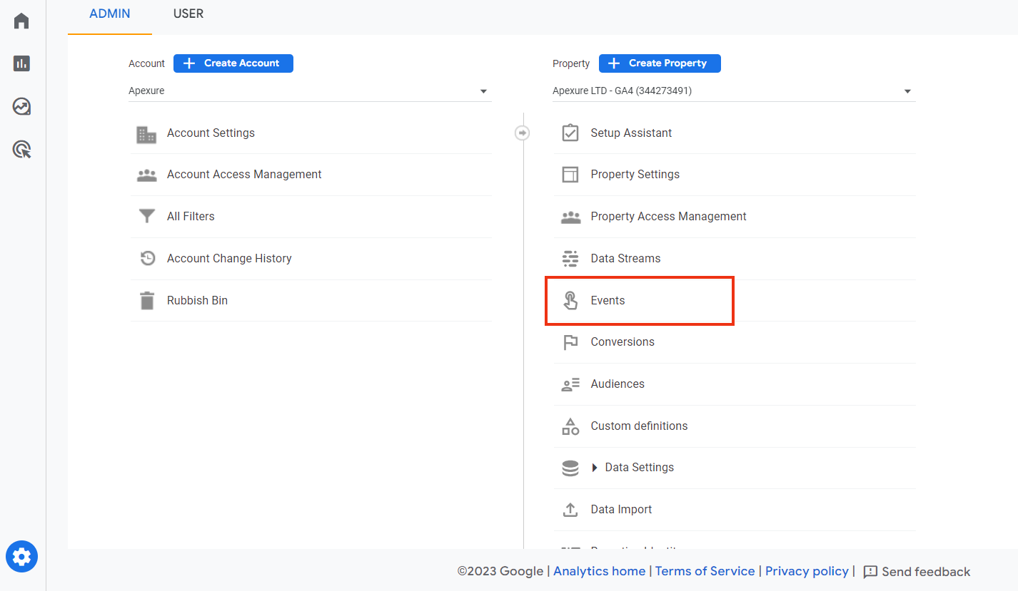Click the Account Access Management people icon
Viewport: 1018px width, 591px height.
[146, 175]
